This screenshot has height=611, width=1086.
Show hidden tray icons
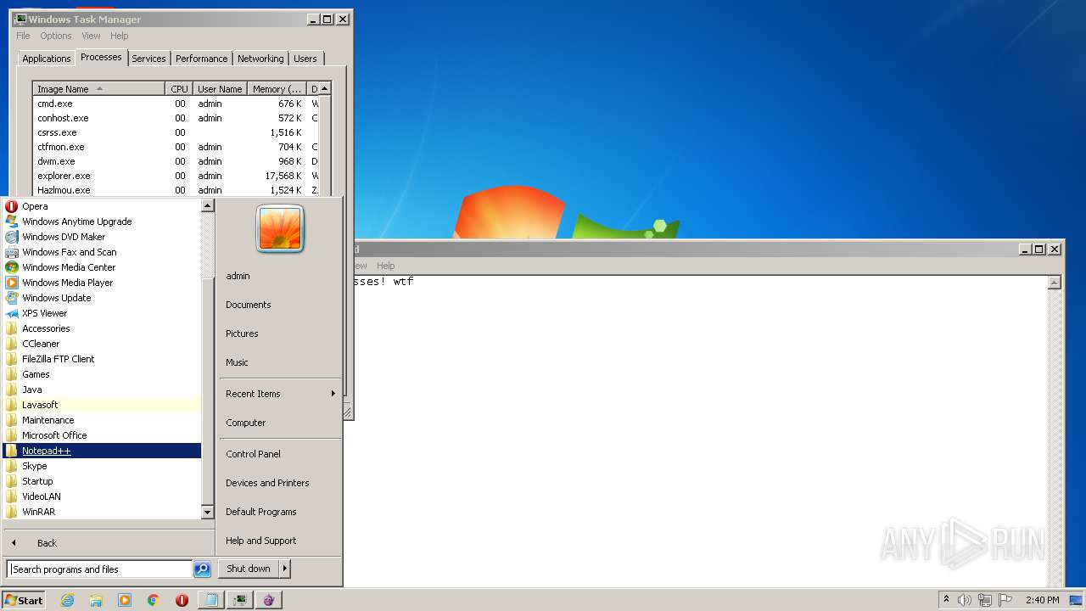coord(946,599)
